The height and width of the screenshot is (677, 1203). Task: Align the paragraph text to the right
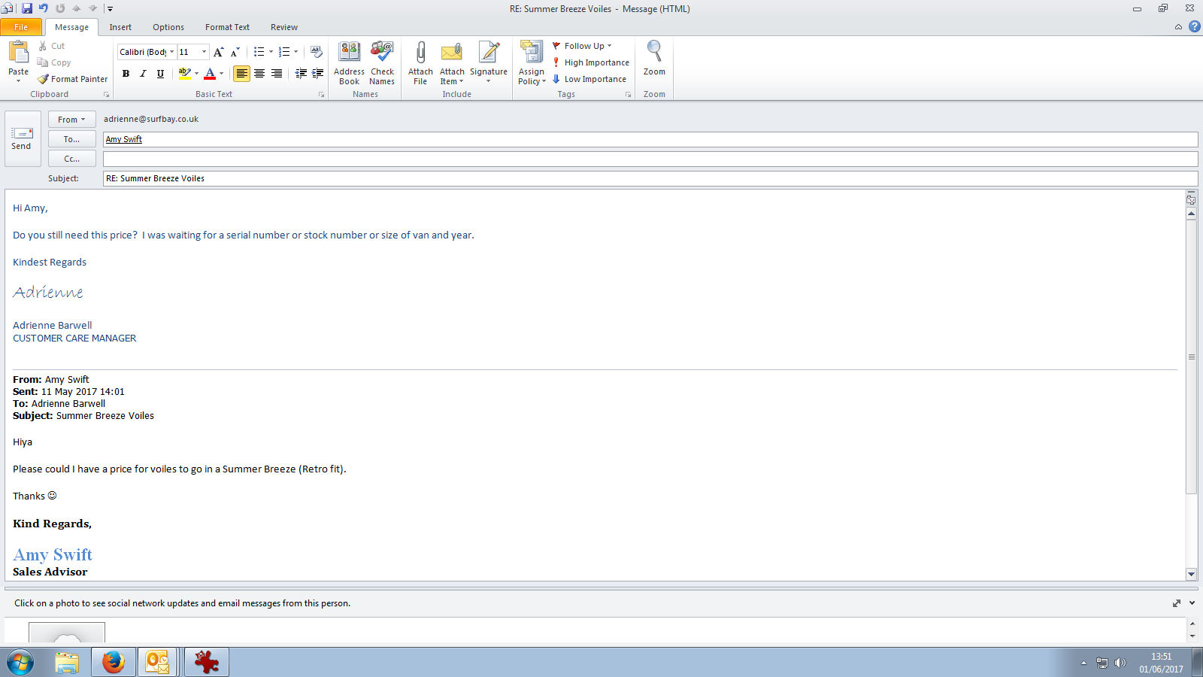click(x=277, y=74)
